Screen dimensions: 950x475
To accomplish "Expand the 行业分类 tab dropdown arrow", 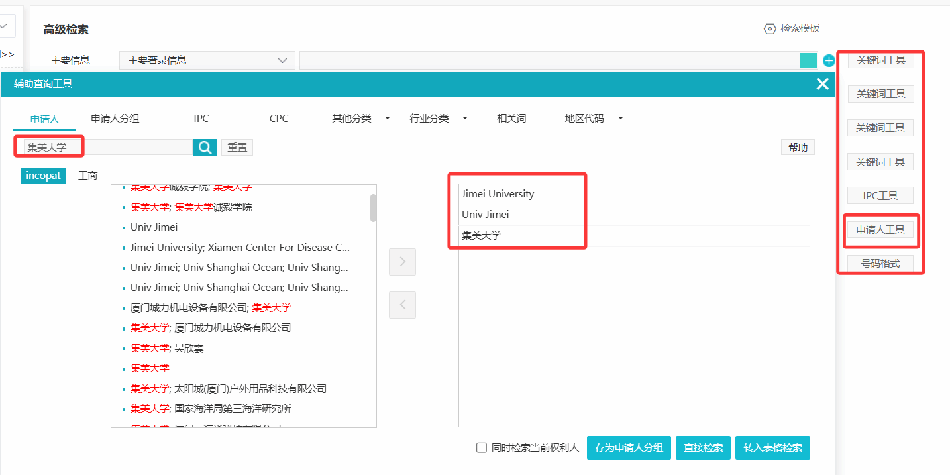I will (465, 119).
